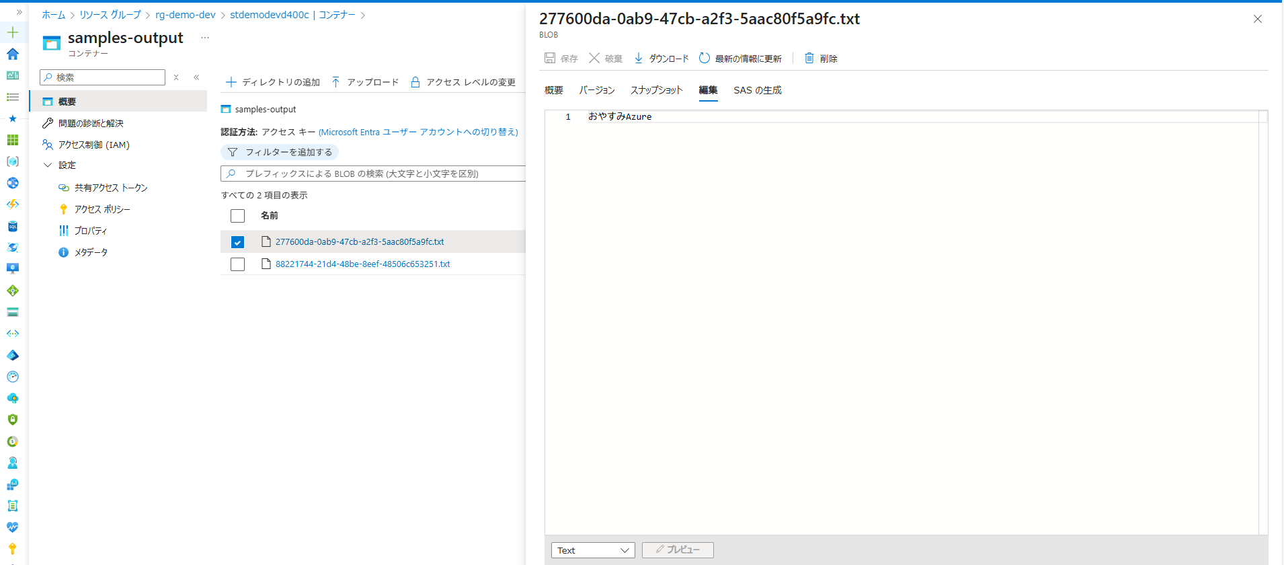Click the refresh circular arrow icon
The width and height of the screenshot is (1284, 565).
click(705, 58)
